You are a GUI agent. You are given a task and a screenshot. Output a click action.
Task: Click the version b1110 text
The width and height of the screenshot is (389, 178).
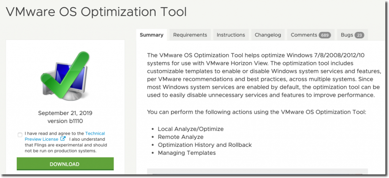click(x=65, y=121)
